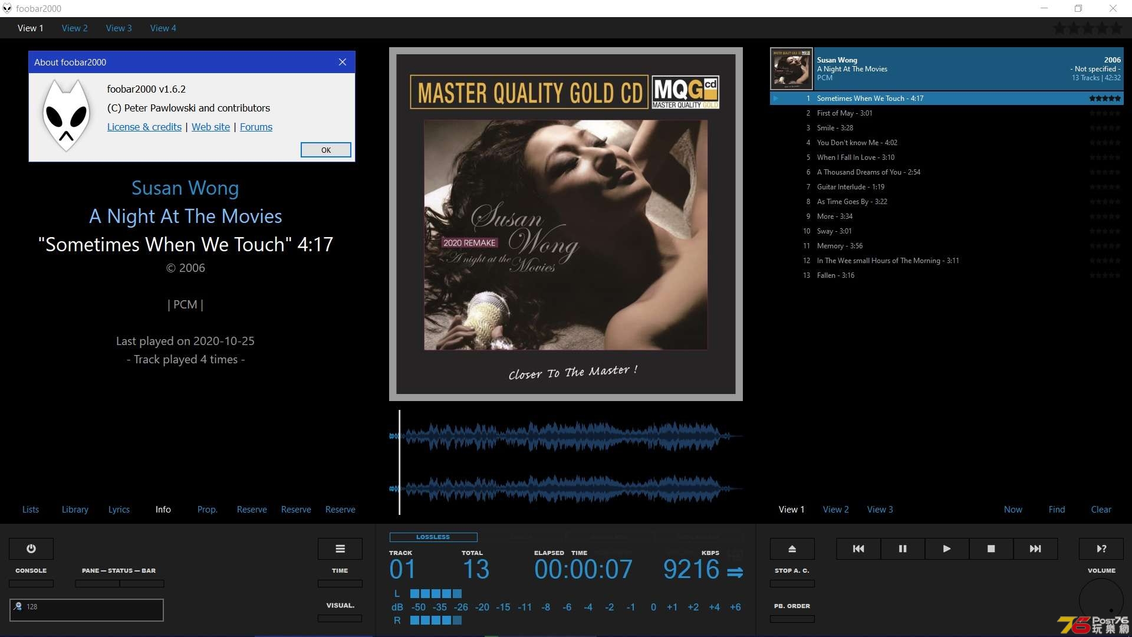The width and height of the screenshot is (1132, 637).
Task: Open the Prop. panel tab
Action: [x=208, y=510]
